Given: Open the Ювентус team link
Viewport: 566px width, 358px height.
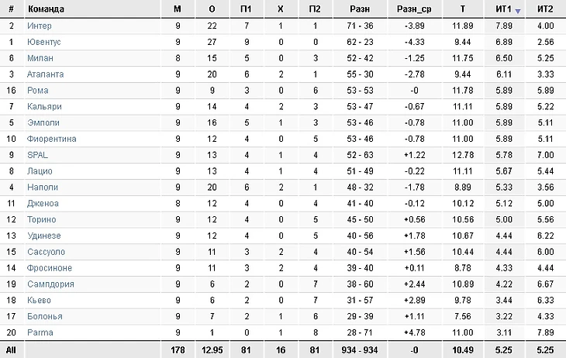Looking at the screenshot, I should (x=43, y=42).
